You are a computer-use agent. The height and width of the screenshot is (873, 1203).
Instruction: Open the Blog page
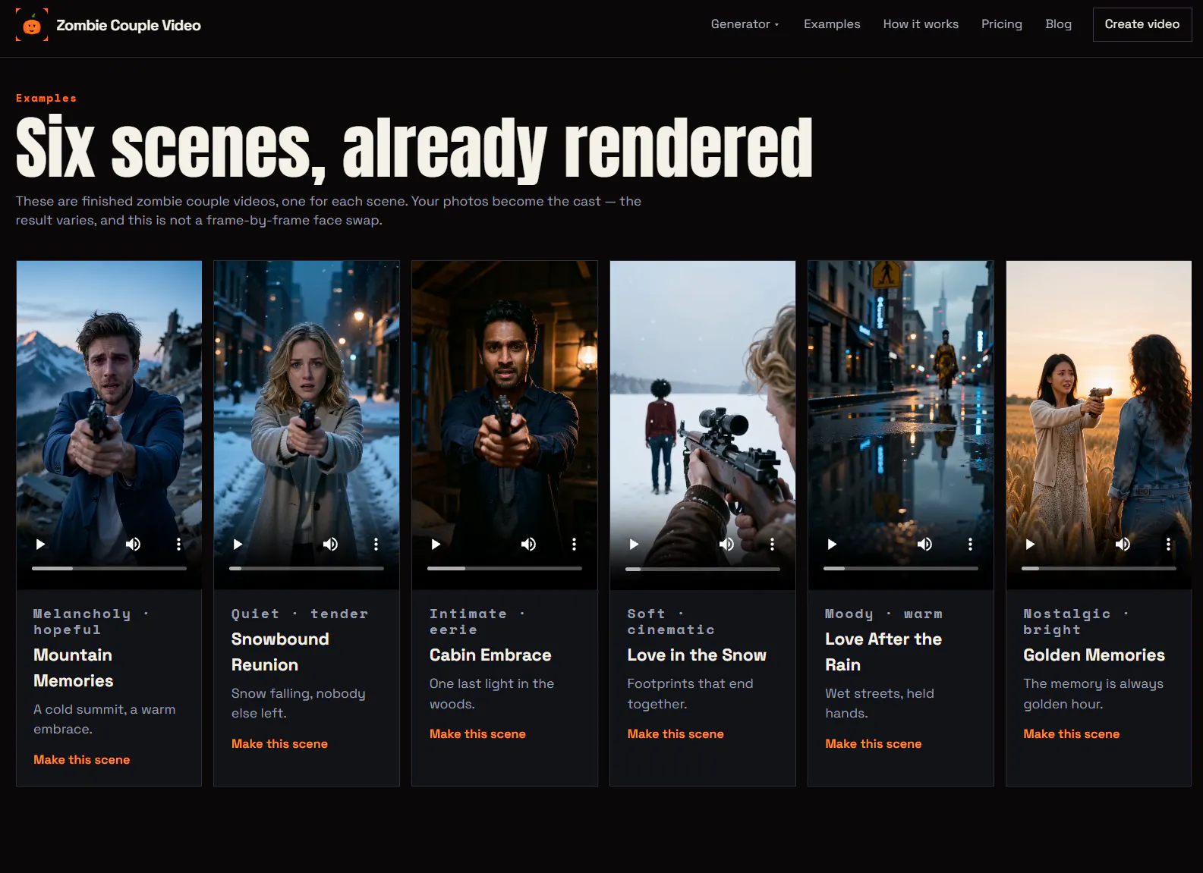coord(1058,24)
